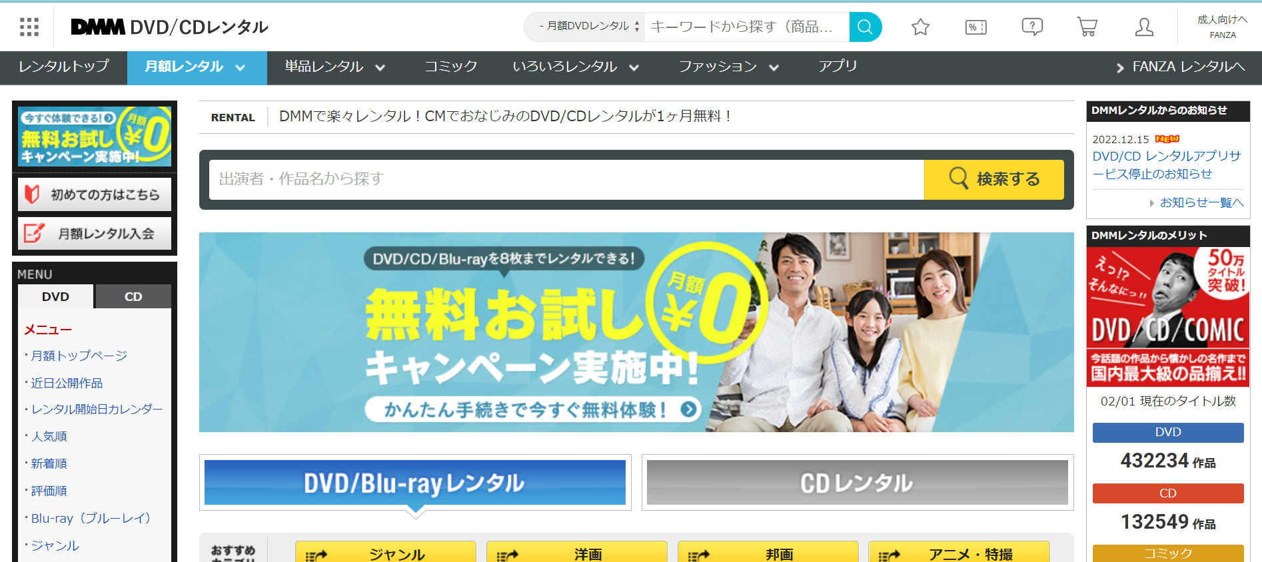Viewport: 1262px width, 562px height.
Task: Open help with the question mark icon
Action: point(1031,27)
